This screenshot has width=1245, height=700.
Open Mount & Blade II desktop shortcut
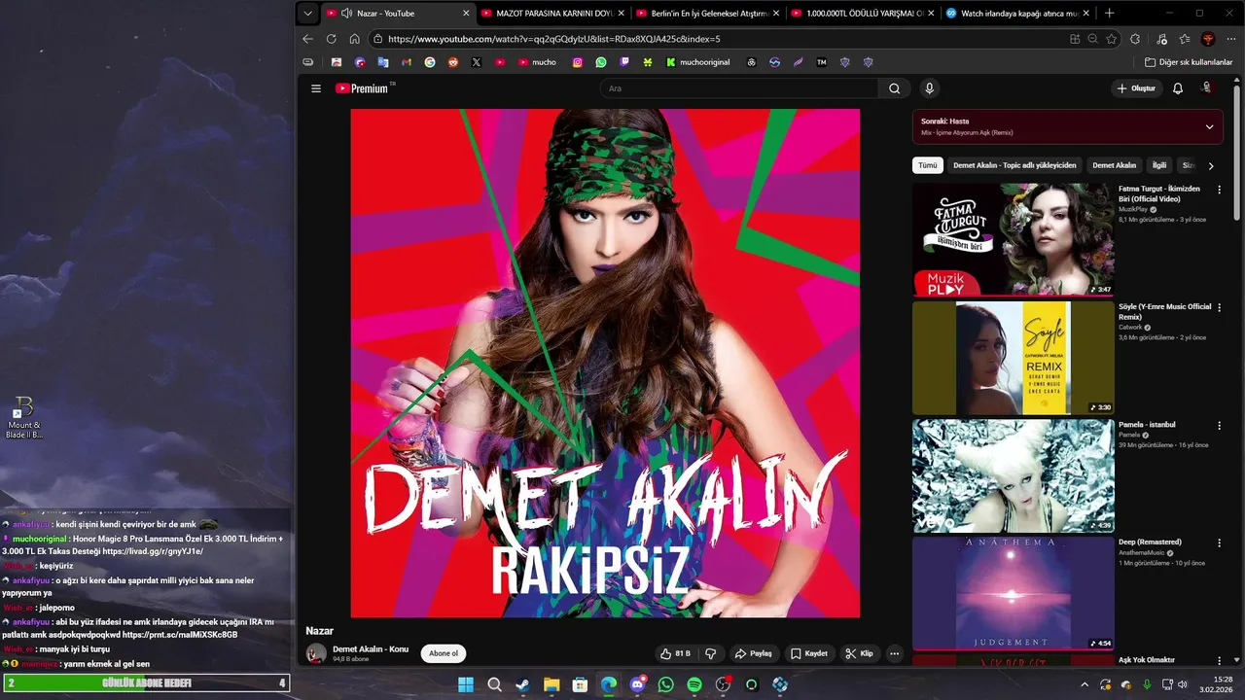pos(24,417)
